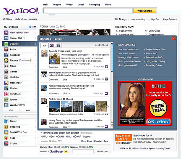Viewport: 182px width, 159px height.
Task: Click Facebook source icon on Danielle's update
Action: [x=106, y=67]
